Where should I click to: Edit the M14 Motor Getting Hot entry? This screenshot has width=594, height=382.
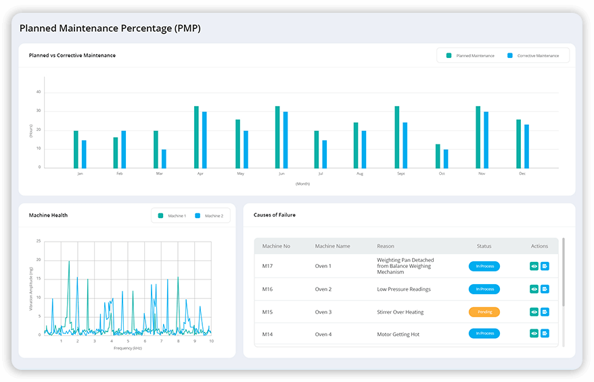tap(545, 333)
